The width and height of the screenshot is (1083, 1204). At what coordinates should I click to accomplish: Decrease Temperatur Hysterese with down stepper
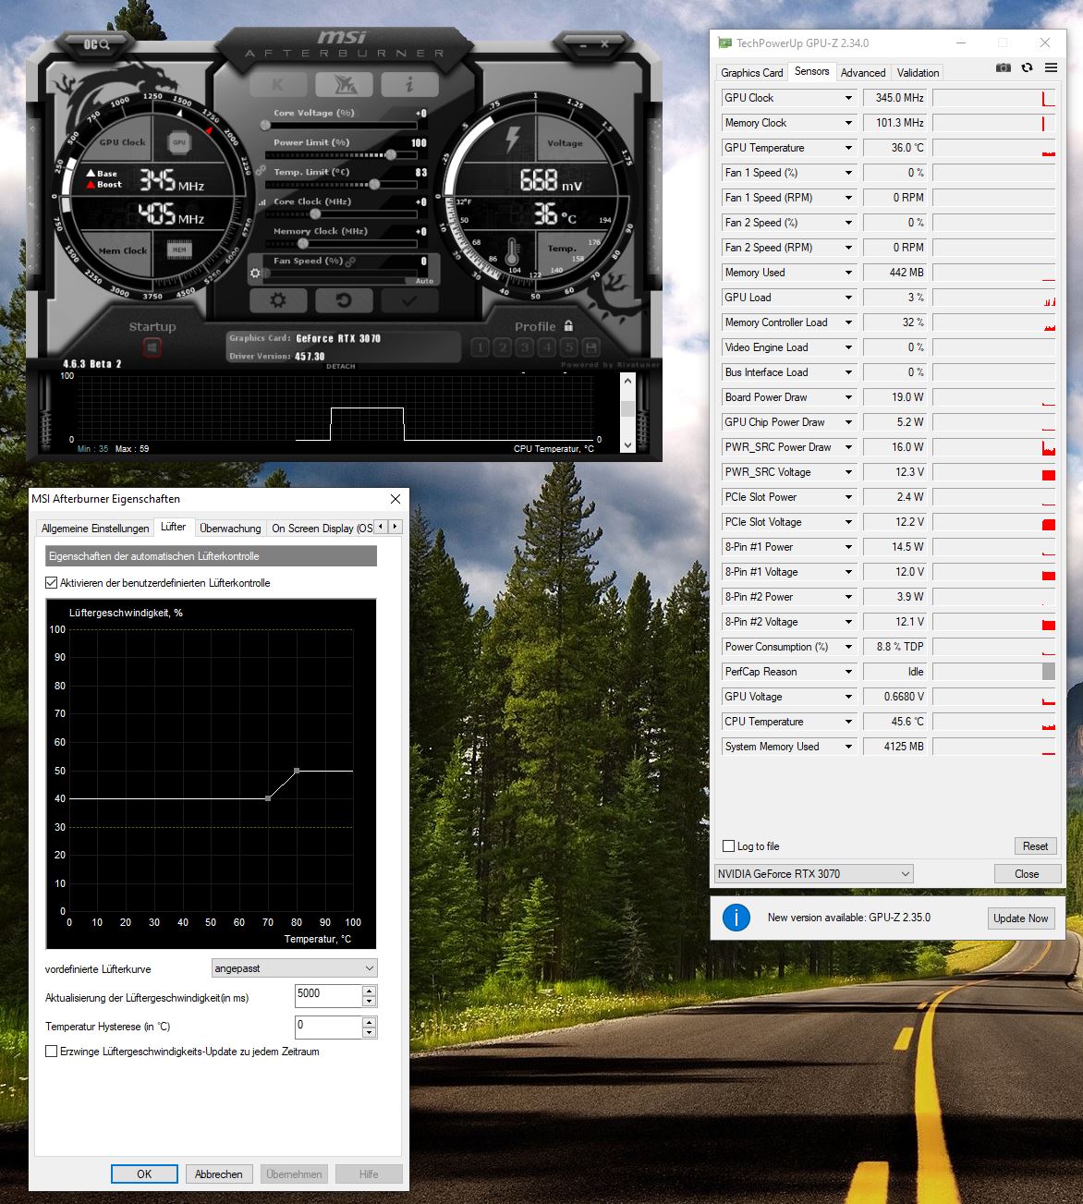coord(370,1032)
